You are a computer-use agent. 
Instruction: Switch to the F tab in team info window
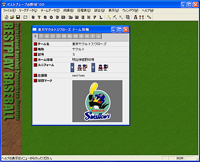point(93,36)
